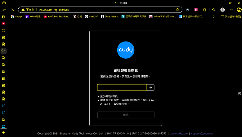
Task: Open the Favorites list icon
Action: tap(214, 10)
